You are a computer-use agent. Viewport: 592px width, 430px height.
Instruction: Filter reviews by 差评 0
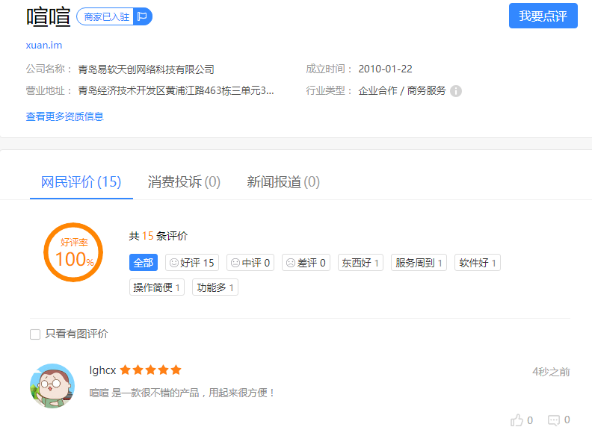click(306, 263)
